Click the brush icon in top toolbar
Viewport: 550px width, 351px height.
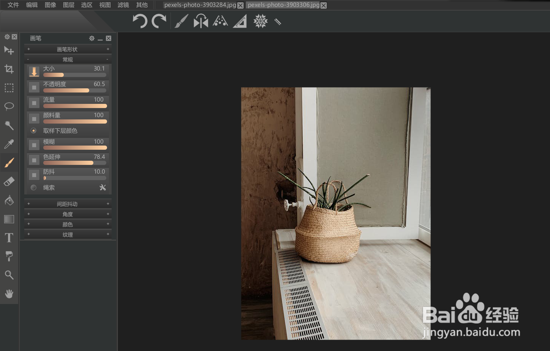[181, 21]
